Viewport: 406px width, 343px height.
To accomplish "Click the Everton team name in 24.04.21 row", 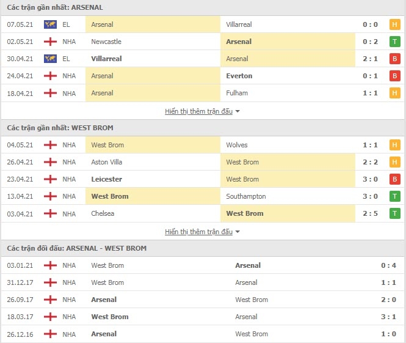I will pyautogui.click(x=239, y=76).
